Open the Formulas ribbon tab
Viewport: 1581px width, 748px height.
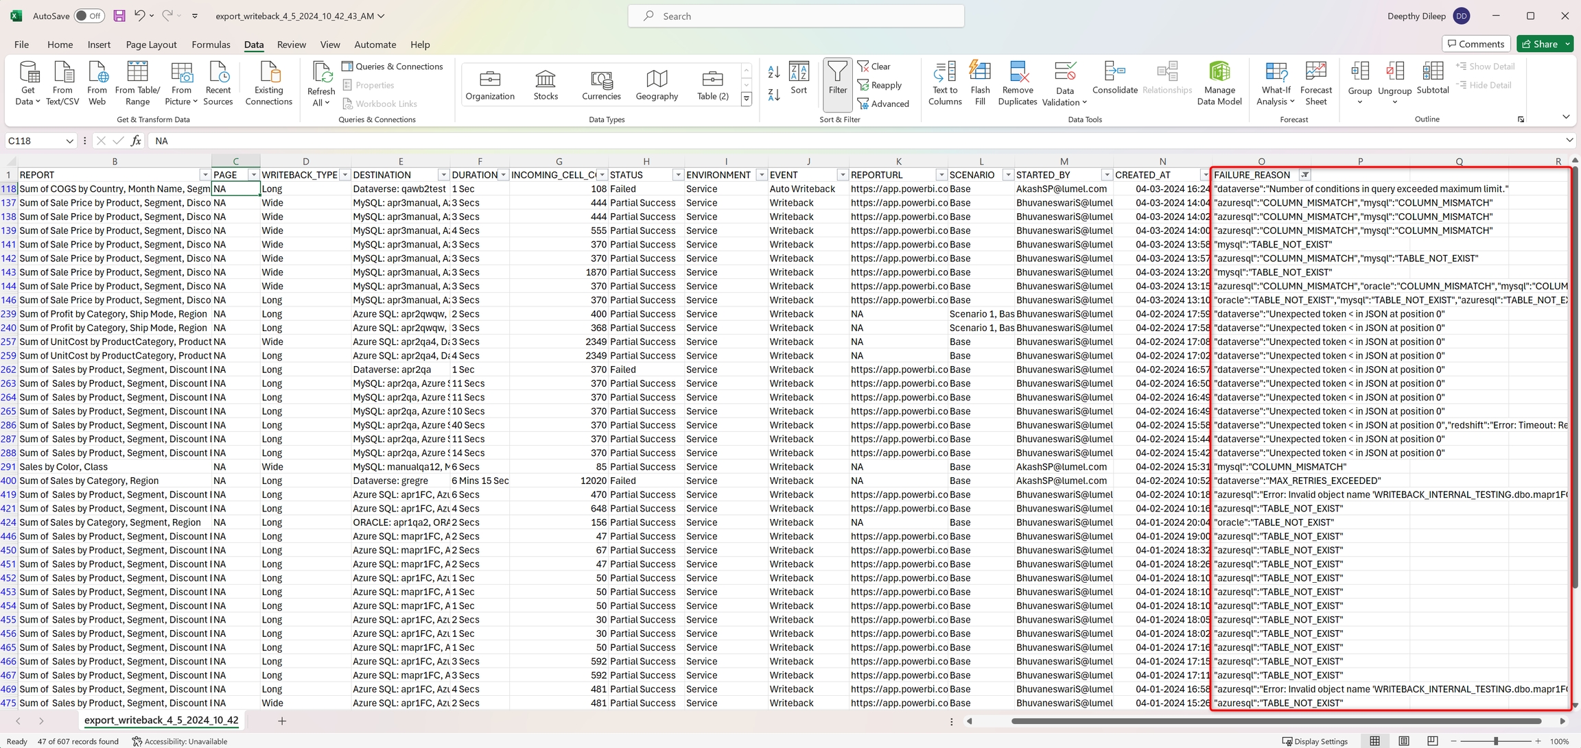point(211,45)
